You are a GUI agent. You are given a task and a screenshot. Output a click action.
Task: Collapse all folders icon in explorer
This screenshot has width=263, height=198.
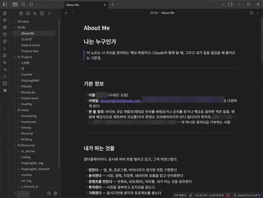click(49, 14)
